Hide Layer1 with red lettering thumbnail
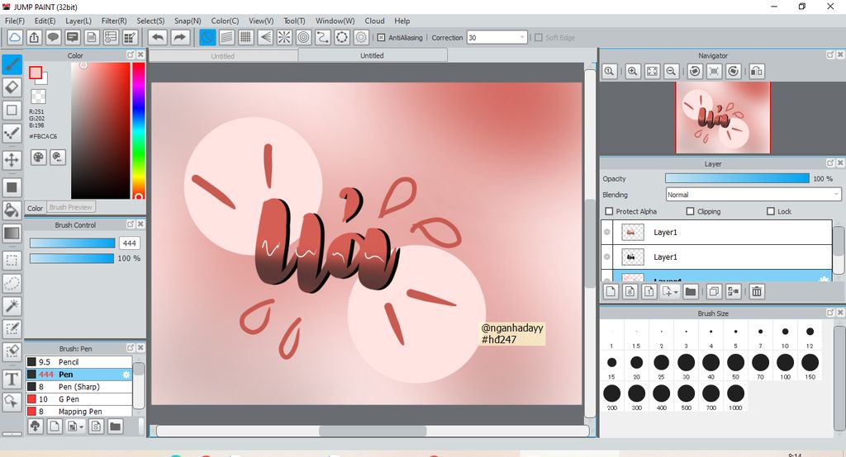 (x=607, y=233)
